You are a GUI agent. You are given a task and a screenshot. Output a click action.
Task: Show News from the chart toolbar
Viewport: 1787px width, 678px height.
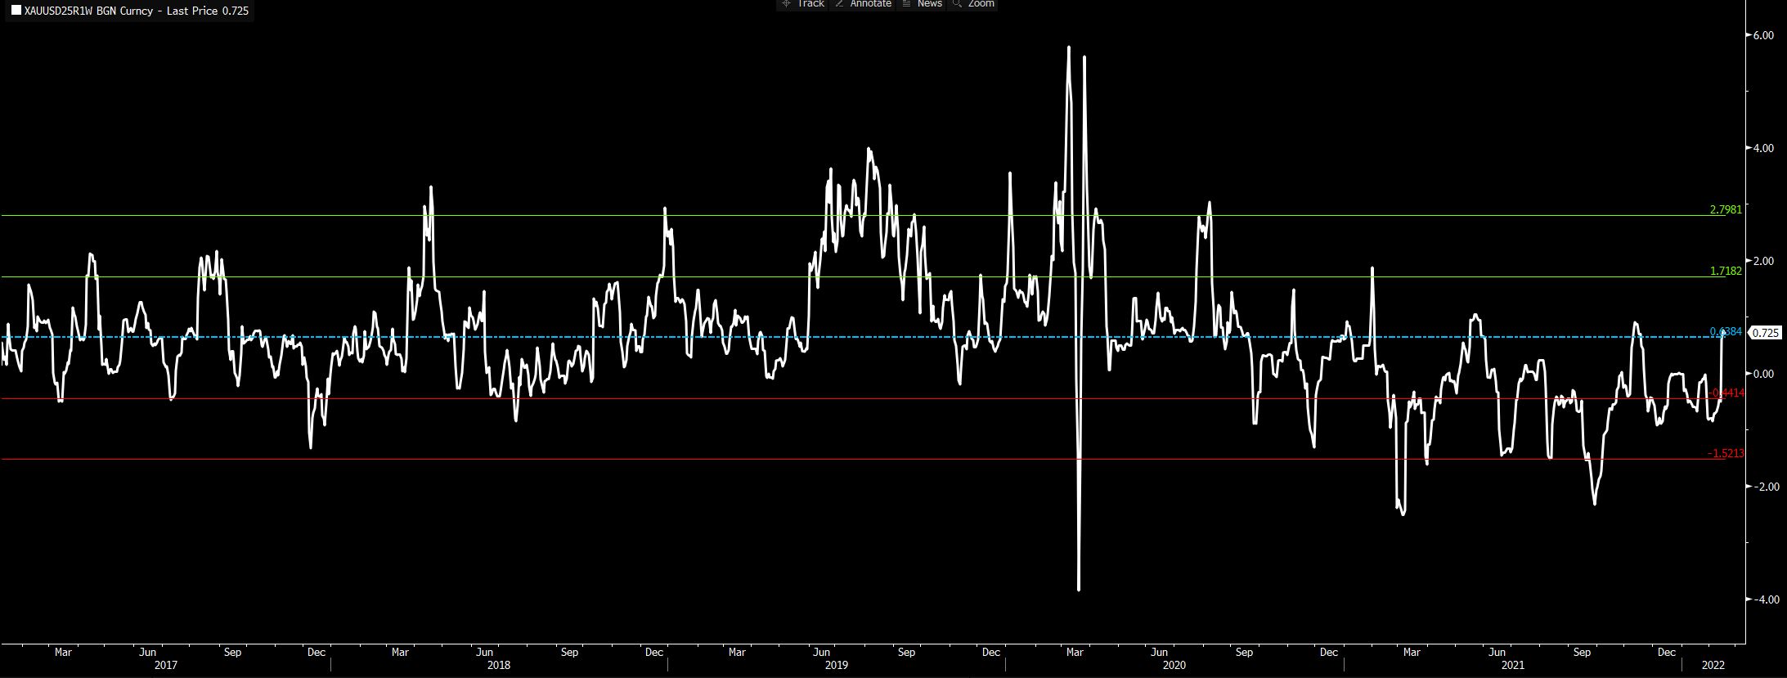coord(929,4)
